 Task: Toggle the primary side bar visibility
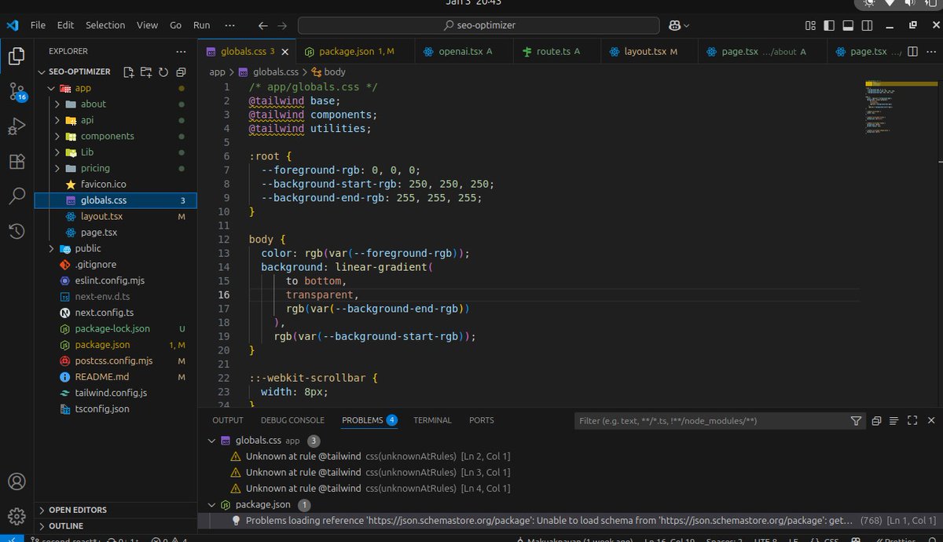click(x=828, y=25)
